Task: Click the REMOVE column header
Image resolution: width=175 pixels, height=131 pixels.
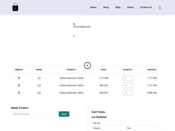Action: [x=19, y=70]
